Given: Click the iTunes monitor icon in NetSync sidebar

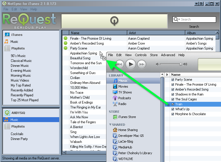Looking at the screenshot, I should 7,34.
